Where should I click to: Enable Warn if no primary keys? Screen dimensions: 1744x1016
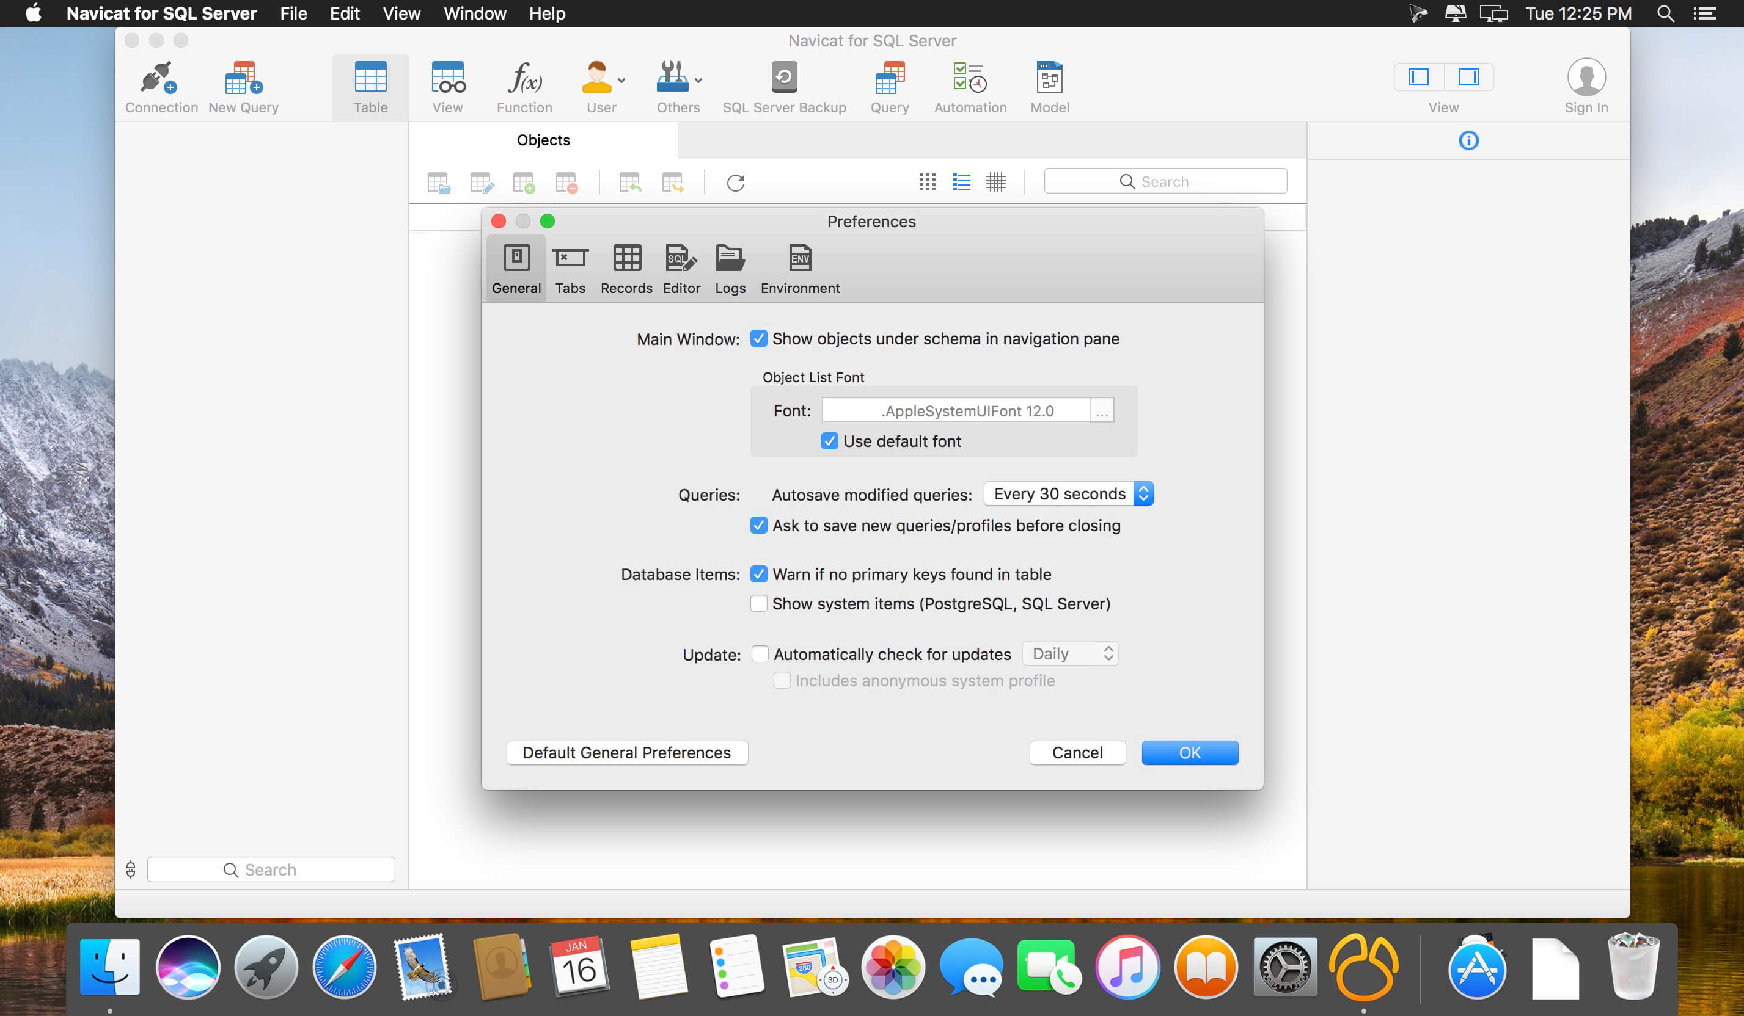point(758,575)
